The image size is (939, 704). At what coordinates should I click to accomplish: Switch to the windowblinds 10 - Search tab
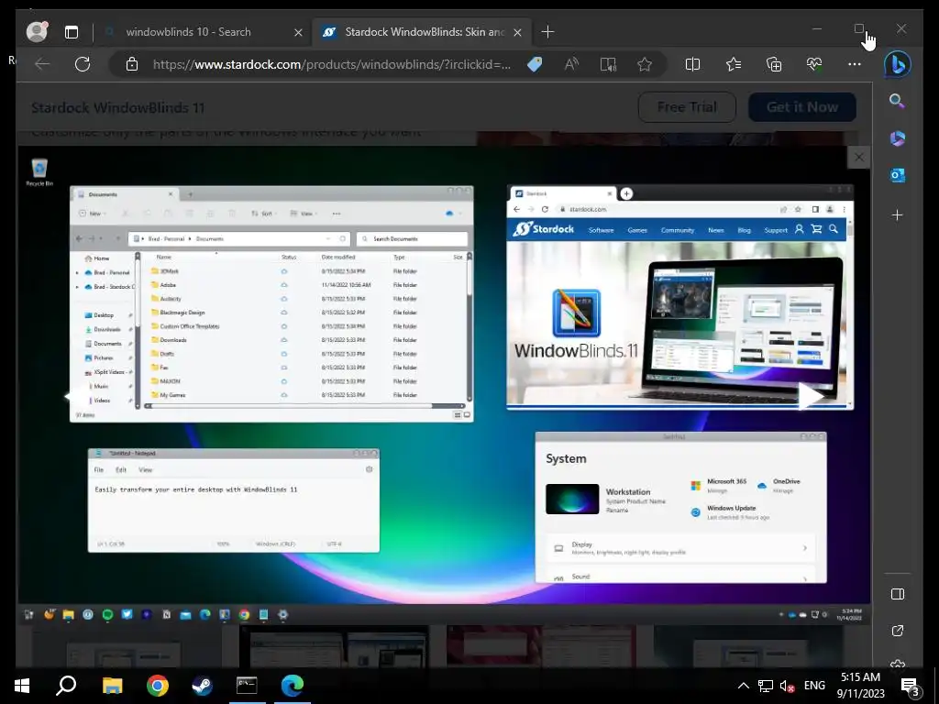click(x=188, y=32)
